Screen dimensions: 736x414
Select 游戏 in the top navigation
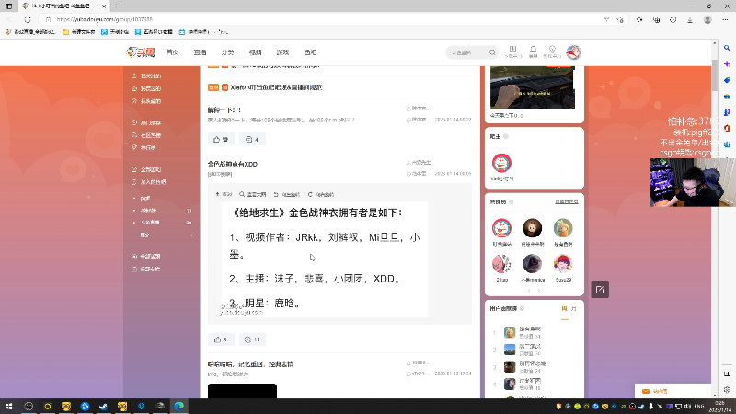click(282, 52)
